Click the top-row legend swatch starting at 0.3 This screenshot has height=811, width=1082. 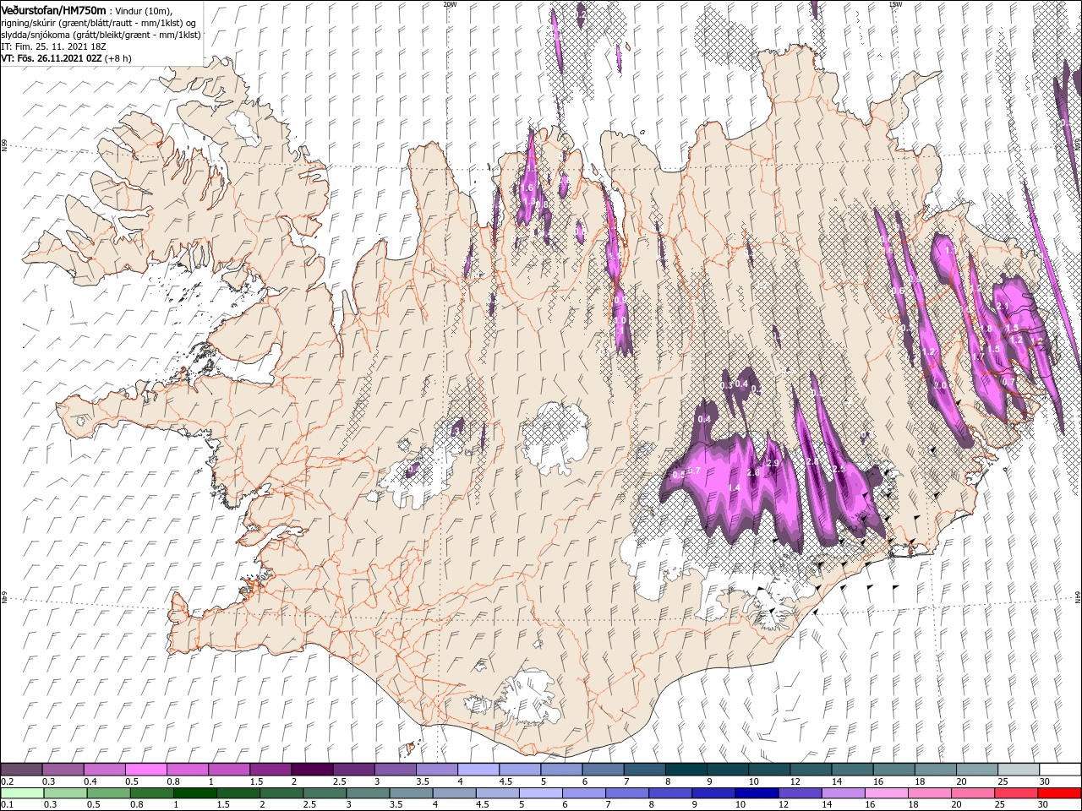click(x=63, y=769)
